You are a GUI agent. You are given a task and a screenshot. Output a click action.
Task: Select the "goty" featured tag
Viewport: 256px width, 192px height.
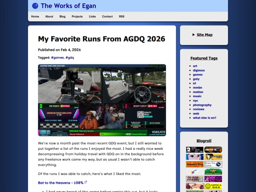coord(196,79)
